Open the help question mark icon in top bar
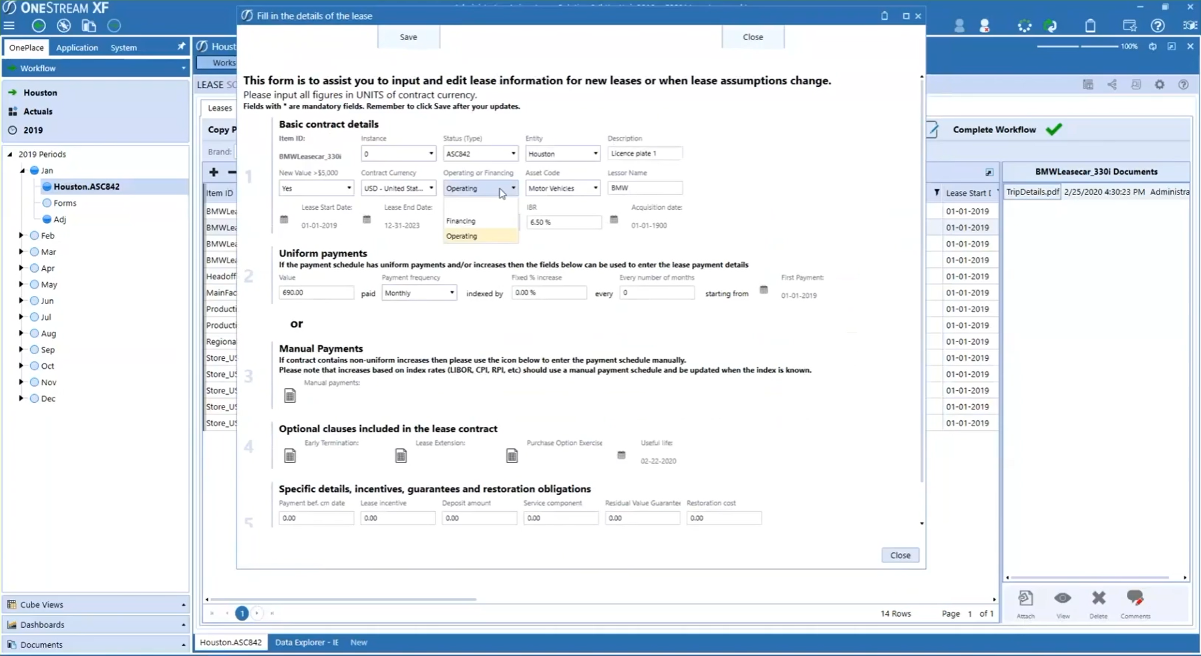Viewport: 1201px width, 656px height. (1158, 26)
